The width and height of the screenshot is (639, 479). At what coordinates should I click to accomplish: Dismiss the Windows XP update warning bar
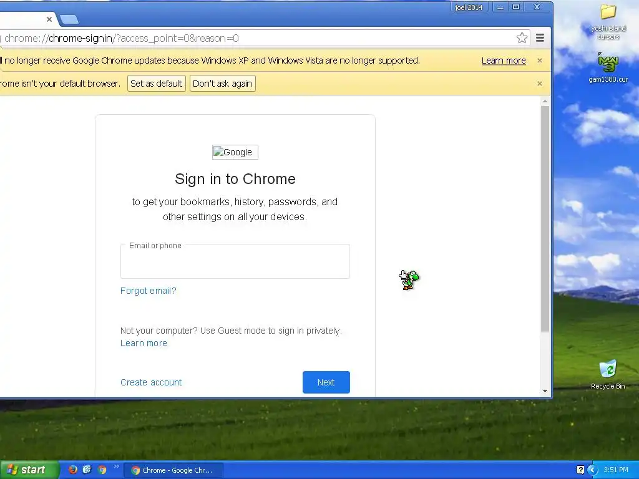(540, 60)
